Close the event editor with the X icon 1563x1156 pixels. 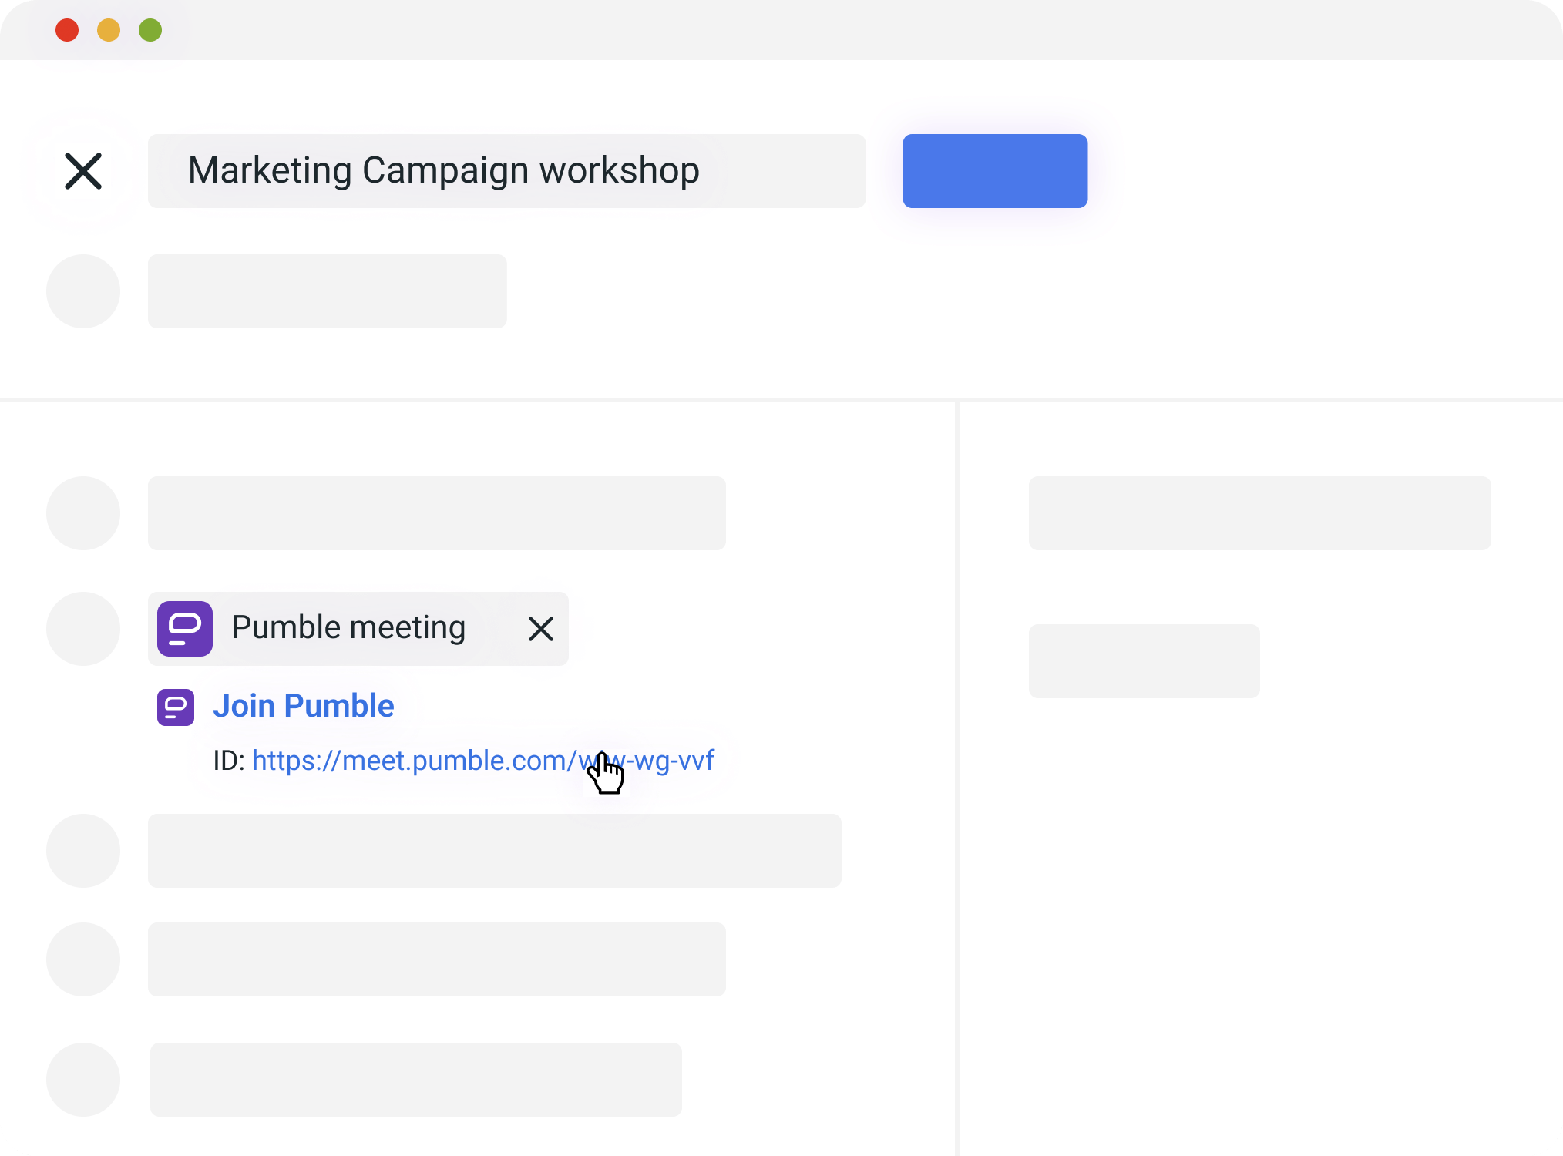pyautogui.click(x=83, y=171)
